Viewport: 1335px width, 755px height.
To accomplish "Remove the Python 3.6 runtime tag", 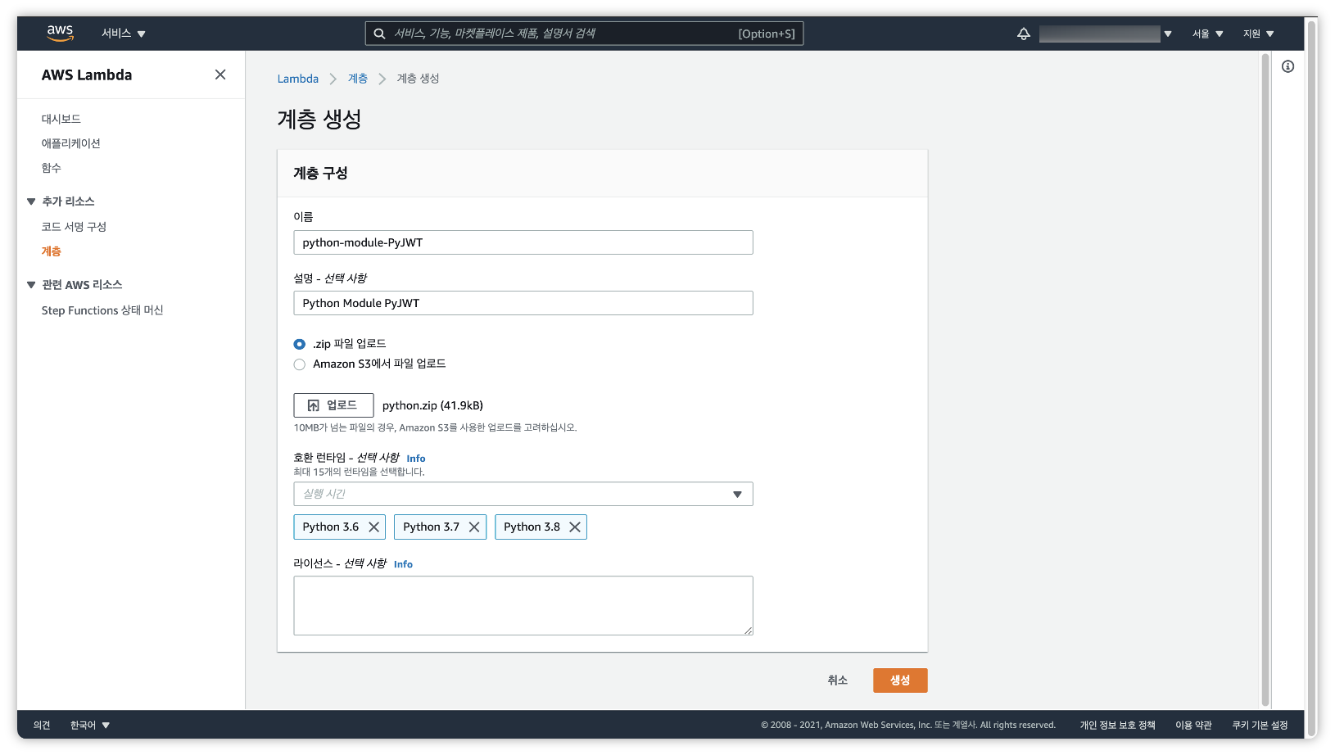I will click(x=374, y=527).
